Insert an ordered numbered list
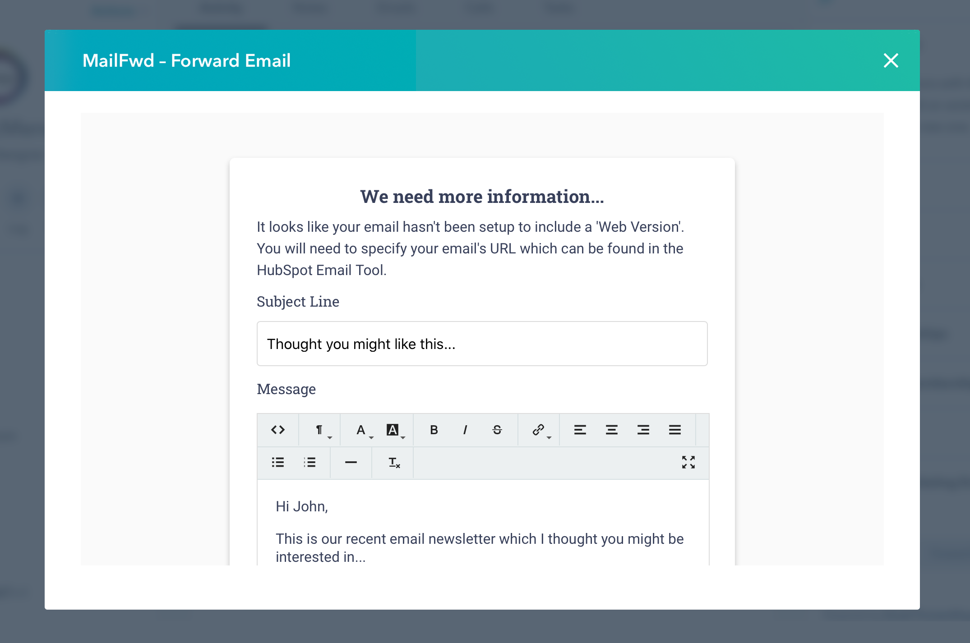This screenshot has width=970, height=643. coord(309,462)
